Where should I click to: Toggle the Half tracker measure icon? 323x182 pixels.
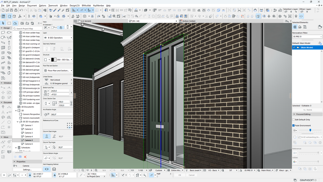click(x=151, y=175)
